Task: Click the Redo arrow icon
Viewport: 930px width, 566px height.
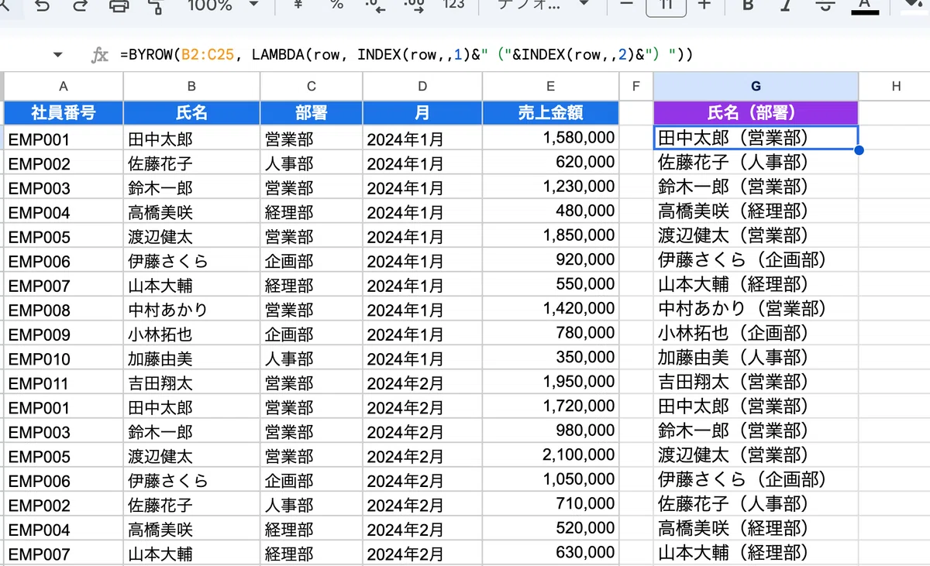Action: click(80, 5)
